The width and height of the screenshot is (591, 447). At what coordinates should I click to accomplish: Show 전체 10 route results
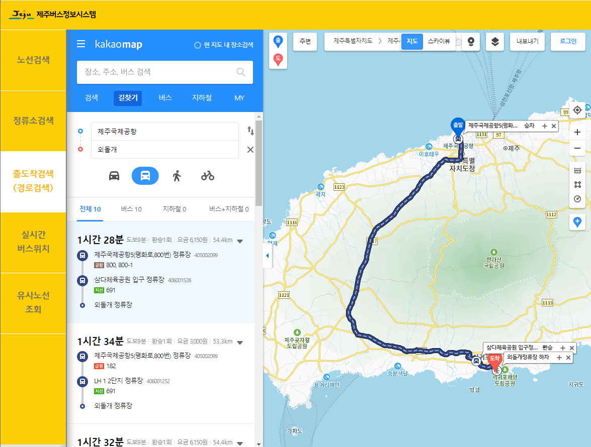(x=90, y=209)
